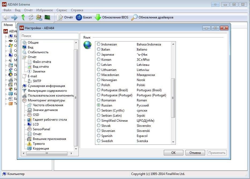
Task: Click the green graph monitor toolbar icon
Action: 47,17
